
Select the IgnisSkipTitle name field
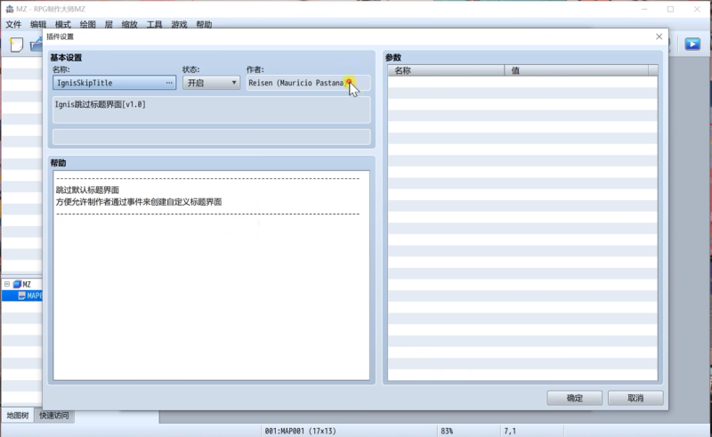[115, 83]
